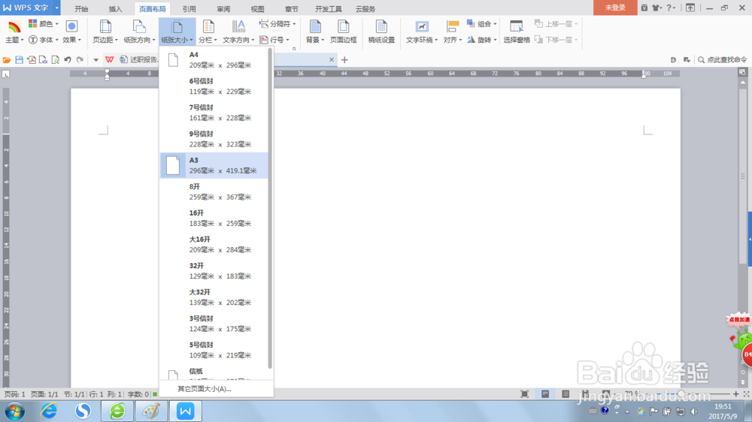Select 32开 paper size

214,270
